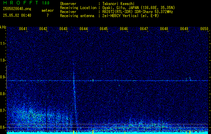Click the 0641 time tick label
Viewport: 211px width, 134px height.
pyautogui.click(x=23, y=29)
